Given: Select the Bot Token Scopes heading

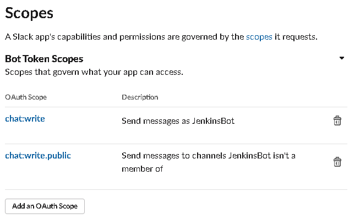Looking at the screenshot, I should (x=44, y=59).
